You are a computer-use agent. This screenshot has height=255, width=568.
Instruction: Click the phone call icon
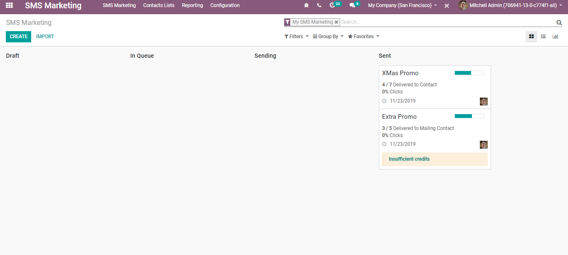319,5
